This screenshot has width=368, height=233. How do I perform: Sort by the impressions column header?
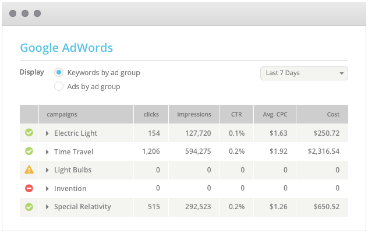pyautogui.click(x=194, y=114)
